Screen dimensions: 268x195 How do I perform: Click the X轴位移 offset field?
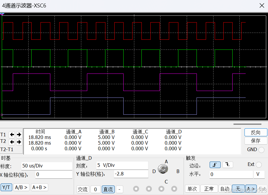(x=54, y=175)
